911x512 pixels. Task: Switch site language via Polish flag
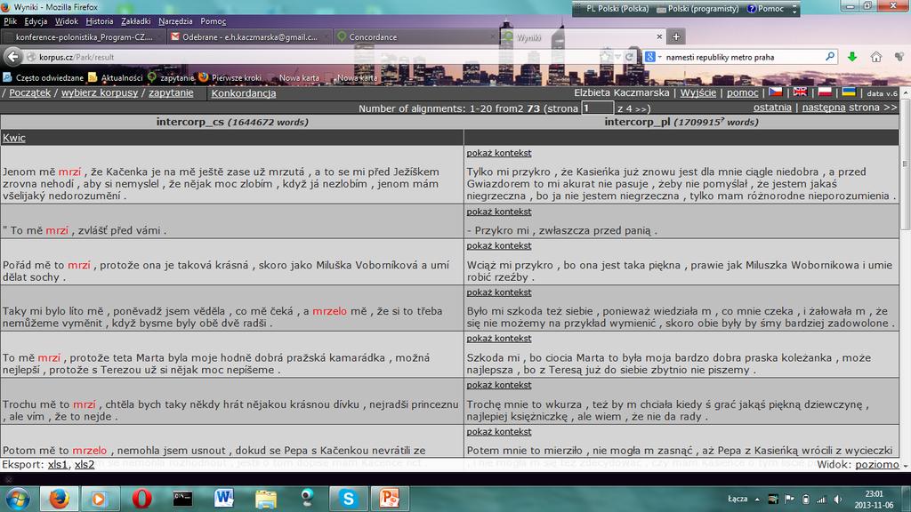click(x=825, y=92)
